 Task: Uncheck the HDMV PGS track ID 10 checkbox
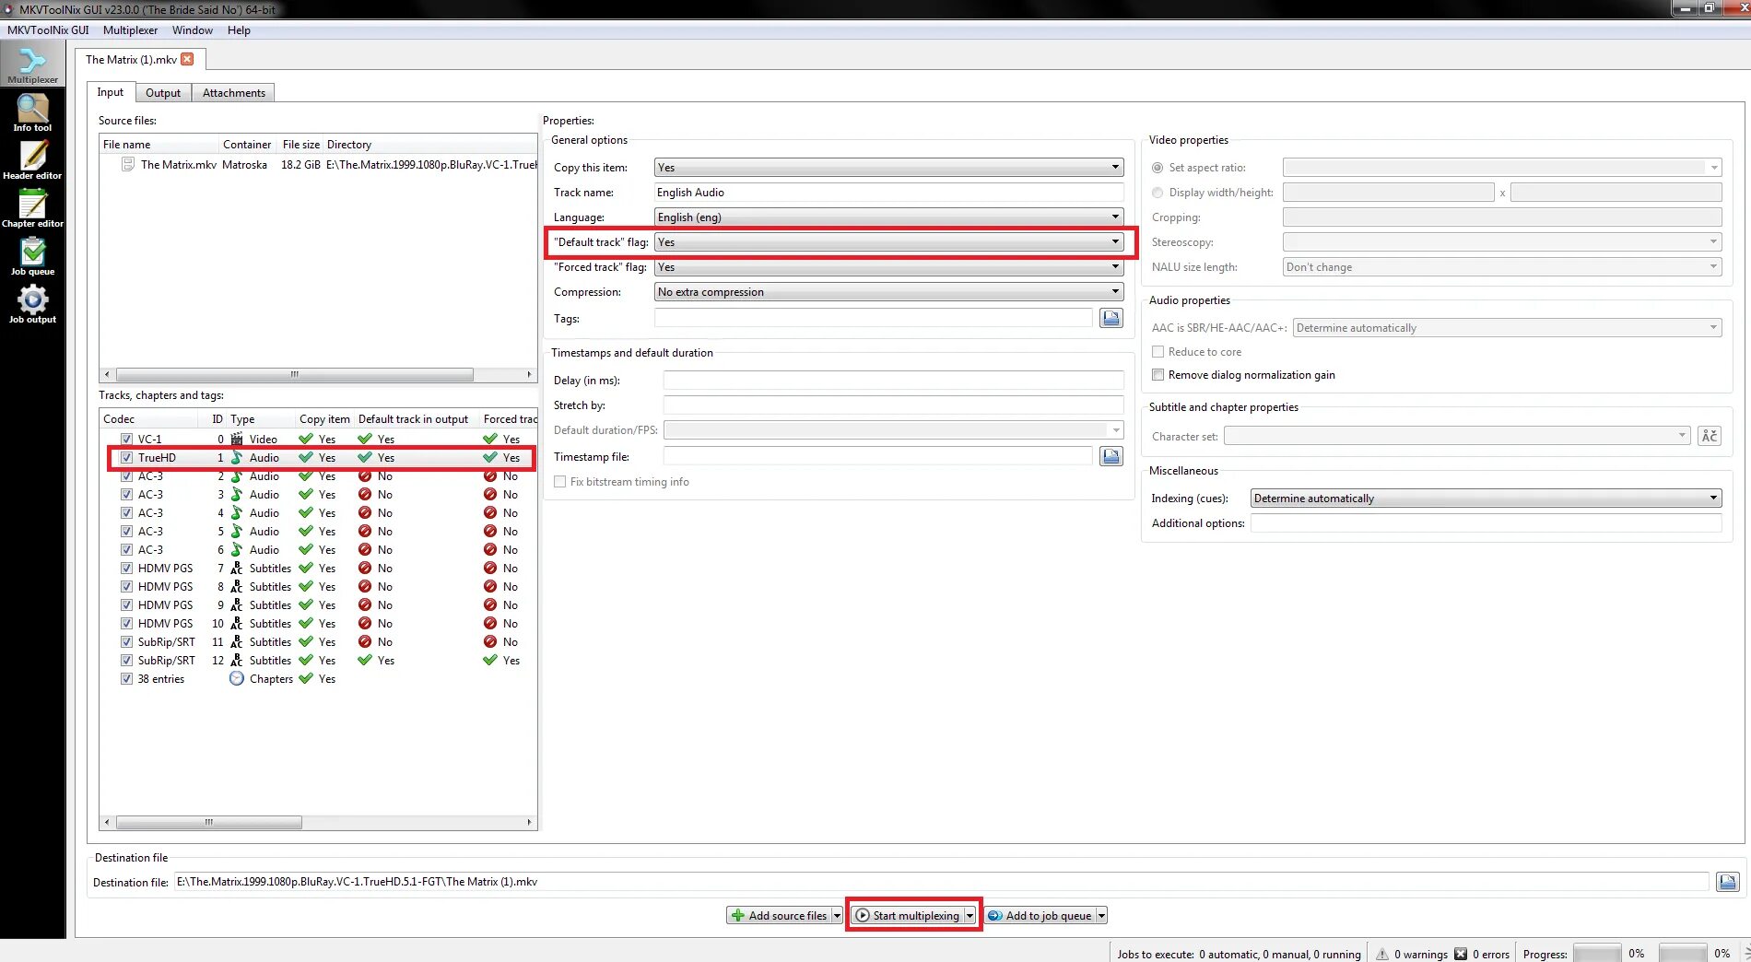click(x=126, y=623)
